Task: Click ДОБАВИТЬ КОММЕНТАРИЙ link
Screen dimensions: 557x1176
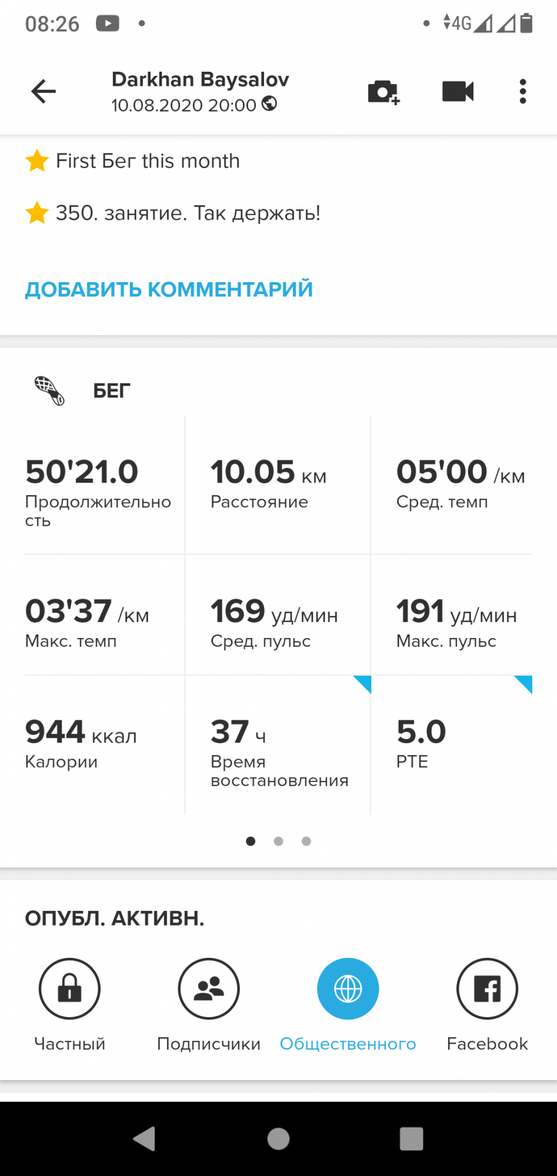Action: 169,289
